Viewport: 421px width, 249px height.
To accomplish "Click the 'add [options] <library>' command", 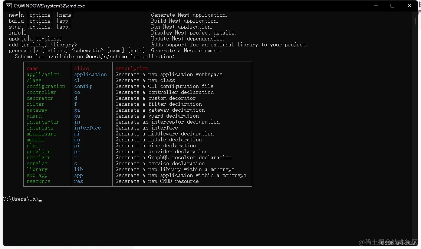I will (x=43, y=45).
